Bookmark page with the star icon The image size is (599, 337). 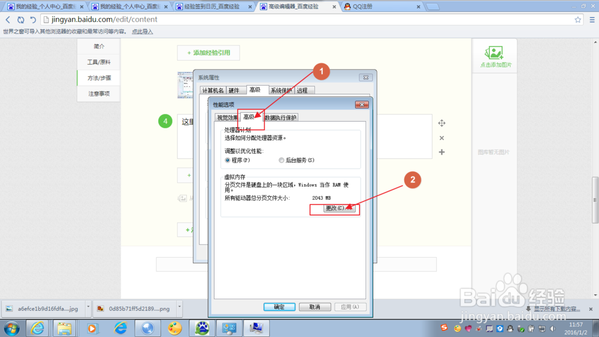pos(577,20)
